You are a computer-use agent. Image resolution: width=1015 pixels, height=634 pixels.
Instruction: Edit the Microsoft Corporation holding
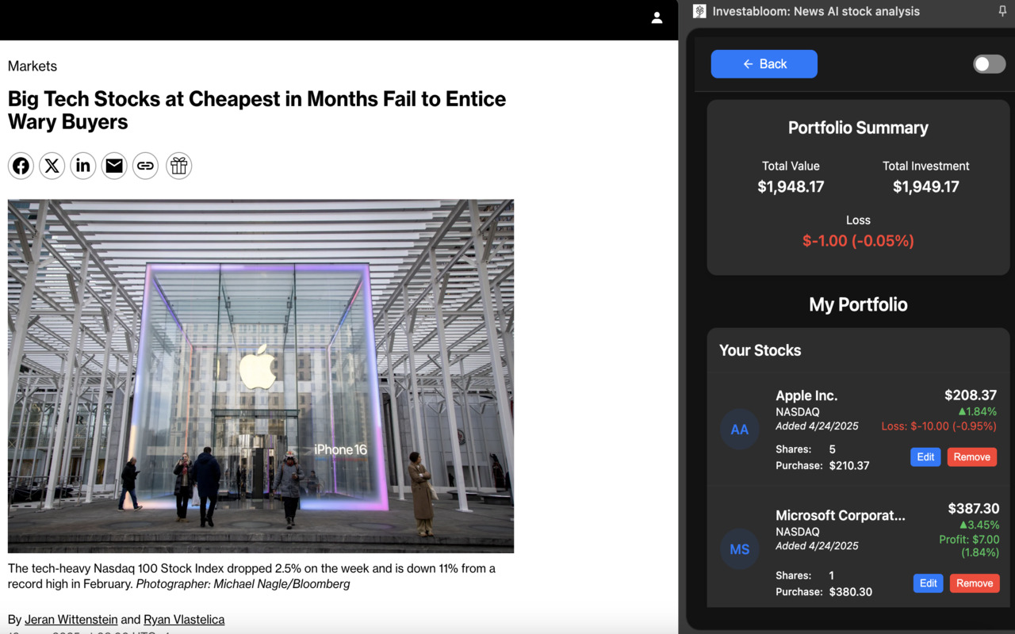pyautogui.click(x=929, y=583)
